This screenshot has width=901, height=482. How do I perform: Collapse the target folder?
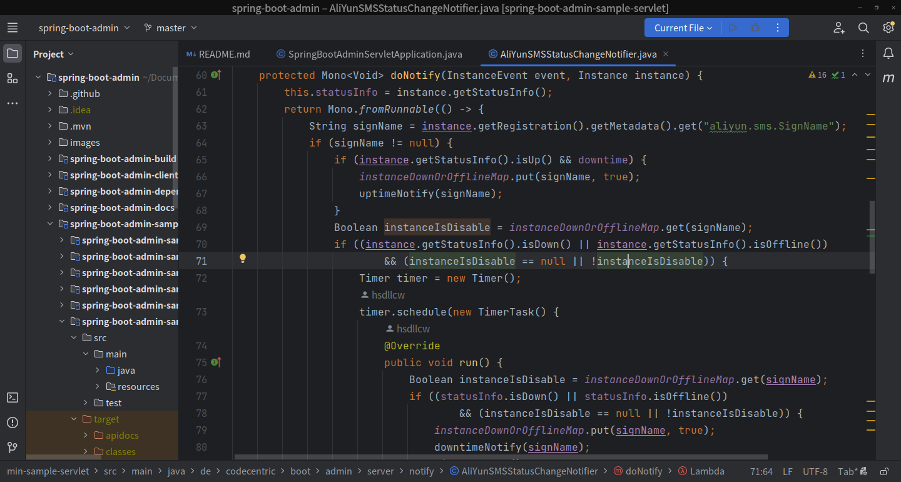pos(74,419)
